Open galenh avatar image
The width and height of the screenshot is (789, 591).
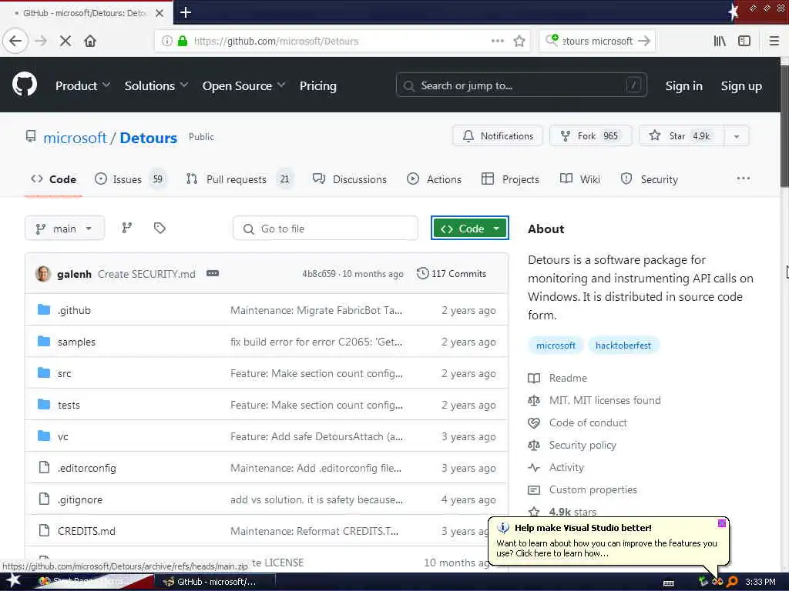pos(43,273)
